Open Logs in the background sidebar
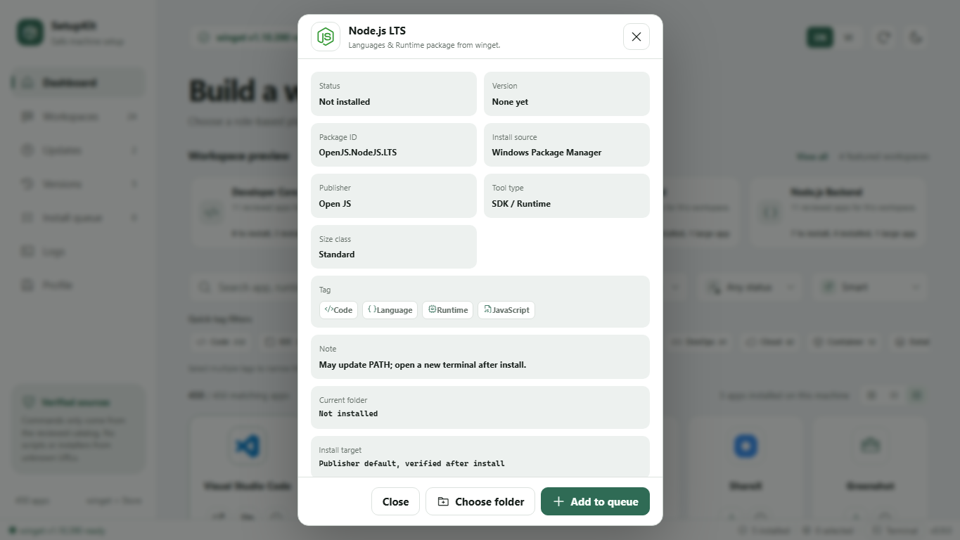 click(77, 251)
